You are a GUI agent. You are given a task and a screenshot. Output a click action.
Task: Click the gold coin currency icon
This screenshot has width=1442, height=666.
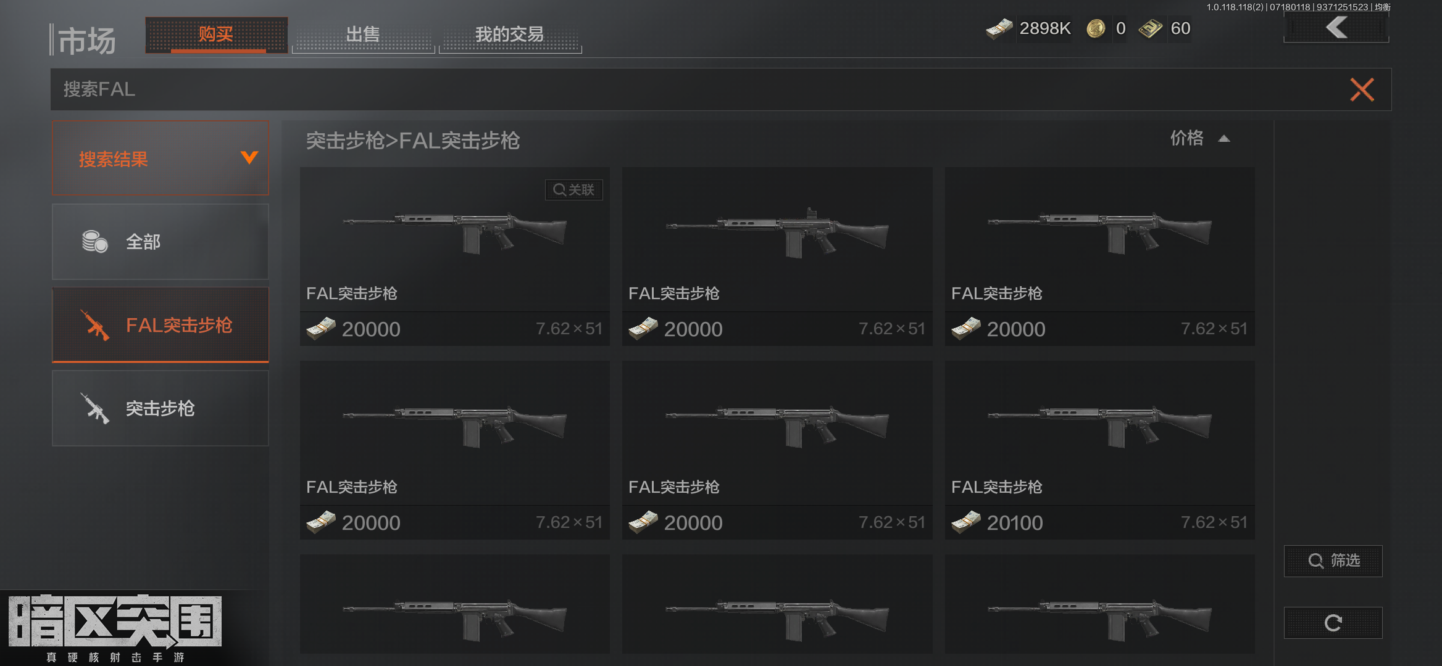click(x=1096, y=28)
